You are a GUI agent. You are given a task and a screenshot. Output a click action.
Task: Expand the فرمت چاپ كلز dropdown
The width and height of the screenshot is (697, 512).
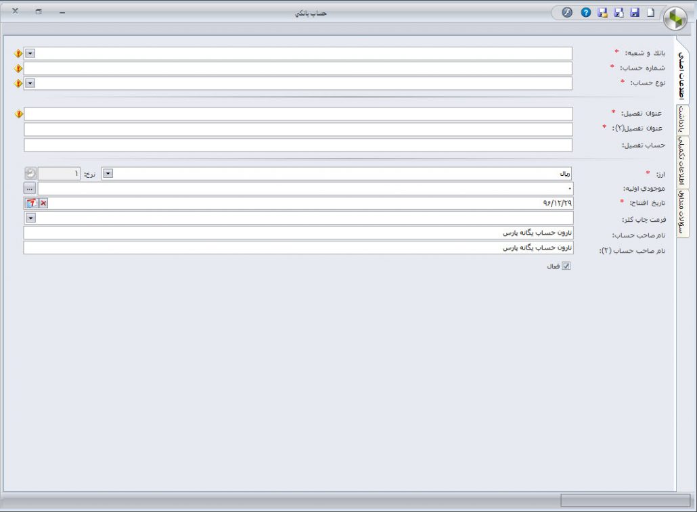pos(30,218)
